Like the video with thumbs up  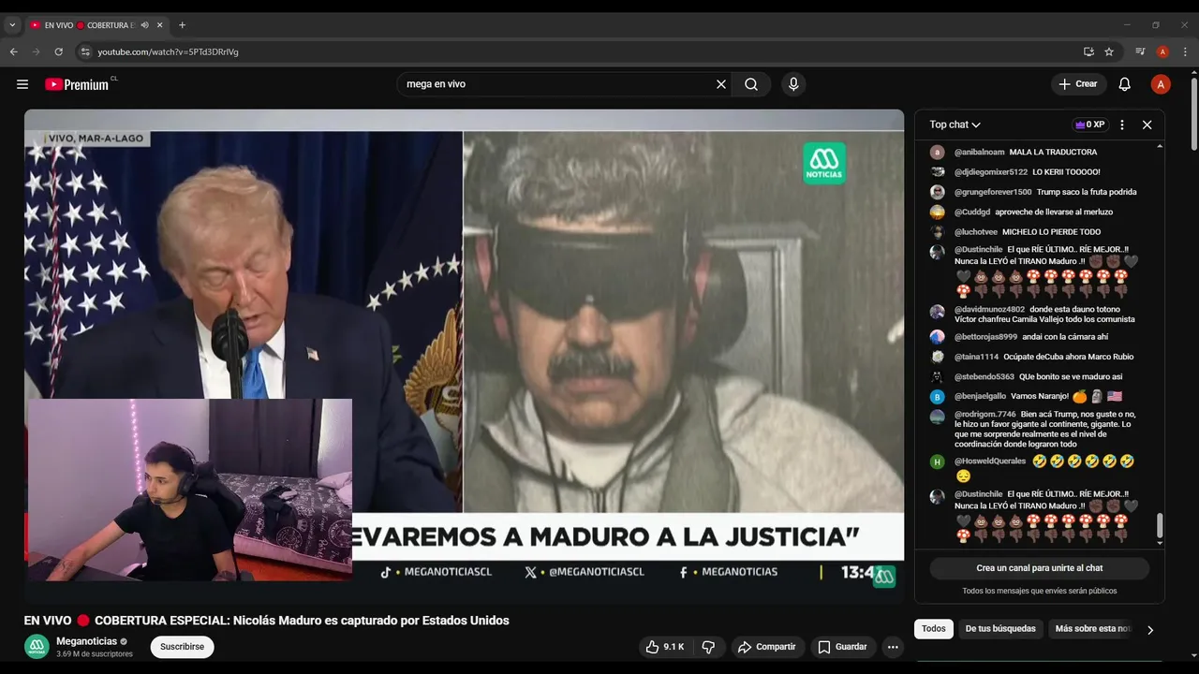tap(665, 647)
